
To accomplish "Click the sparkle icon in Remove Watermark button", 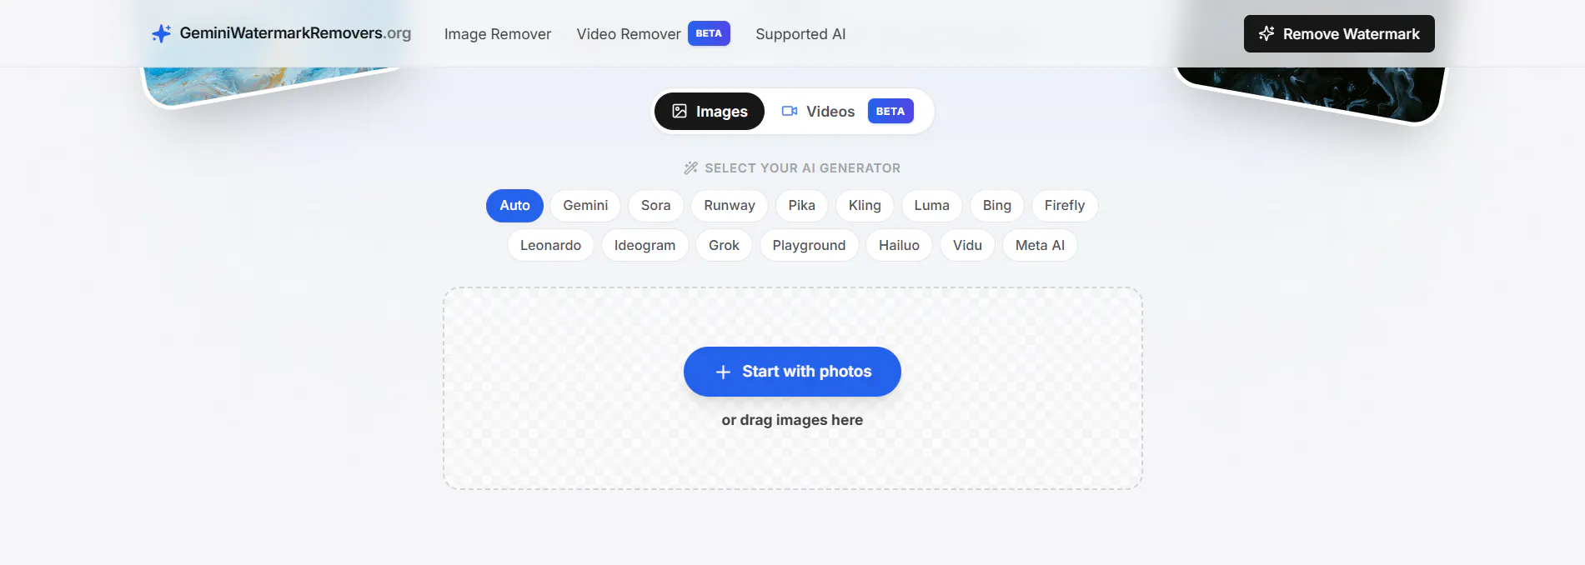I will pos(1266,33).
